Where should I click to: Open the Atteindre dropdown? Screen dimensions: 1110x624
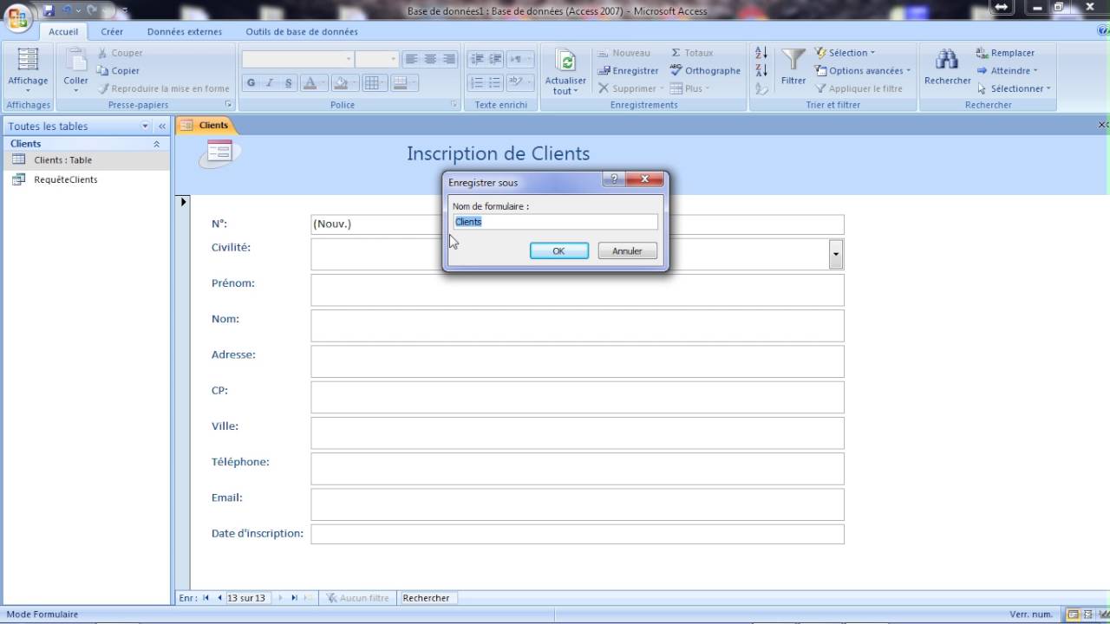coord(1008,70)
